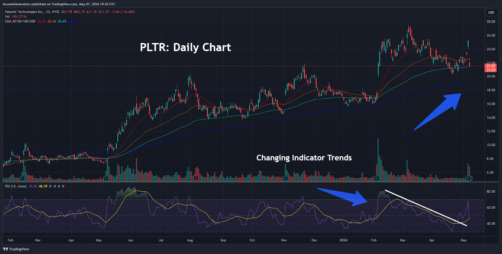Open the USD currency selector
Viewport: 502px width, 254px height.
[491, 13]
